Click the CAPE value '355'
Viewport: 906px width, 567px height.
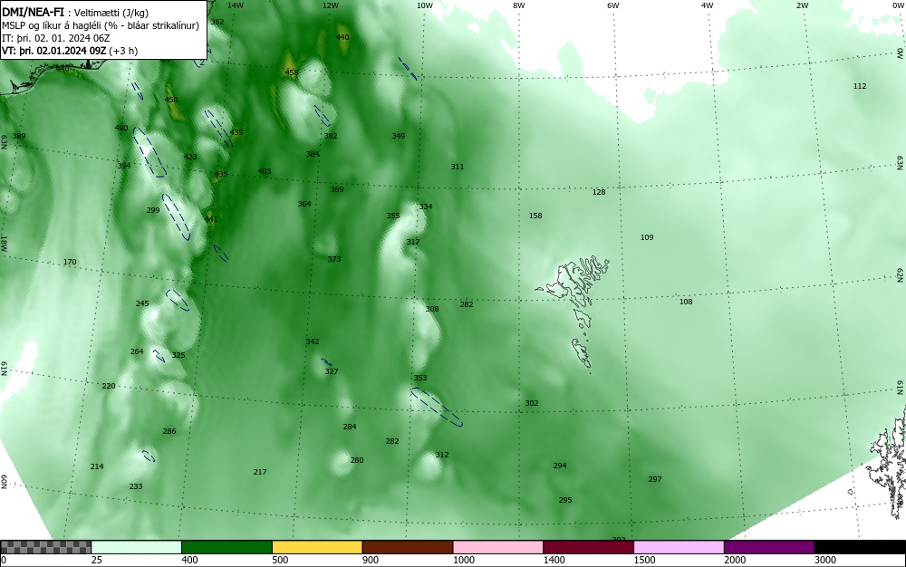click(x=393, y=216)
